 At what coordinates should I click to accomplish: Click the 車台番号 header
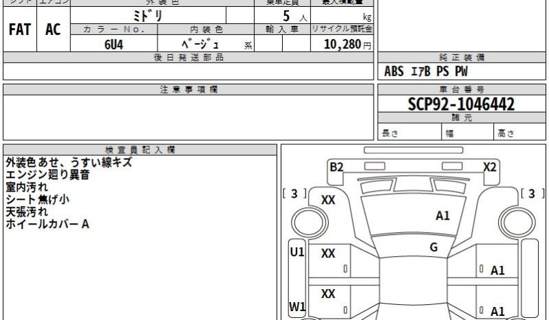(x=462, y=90)
